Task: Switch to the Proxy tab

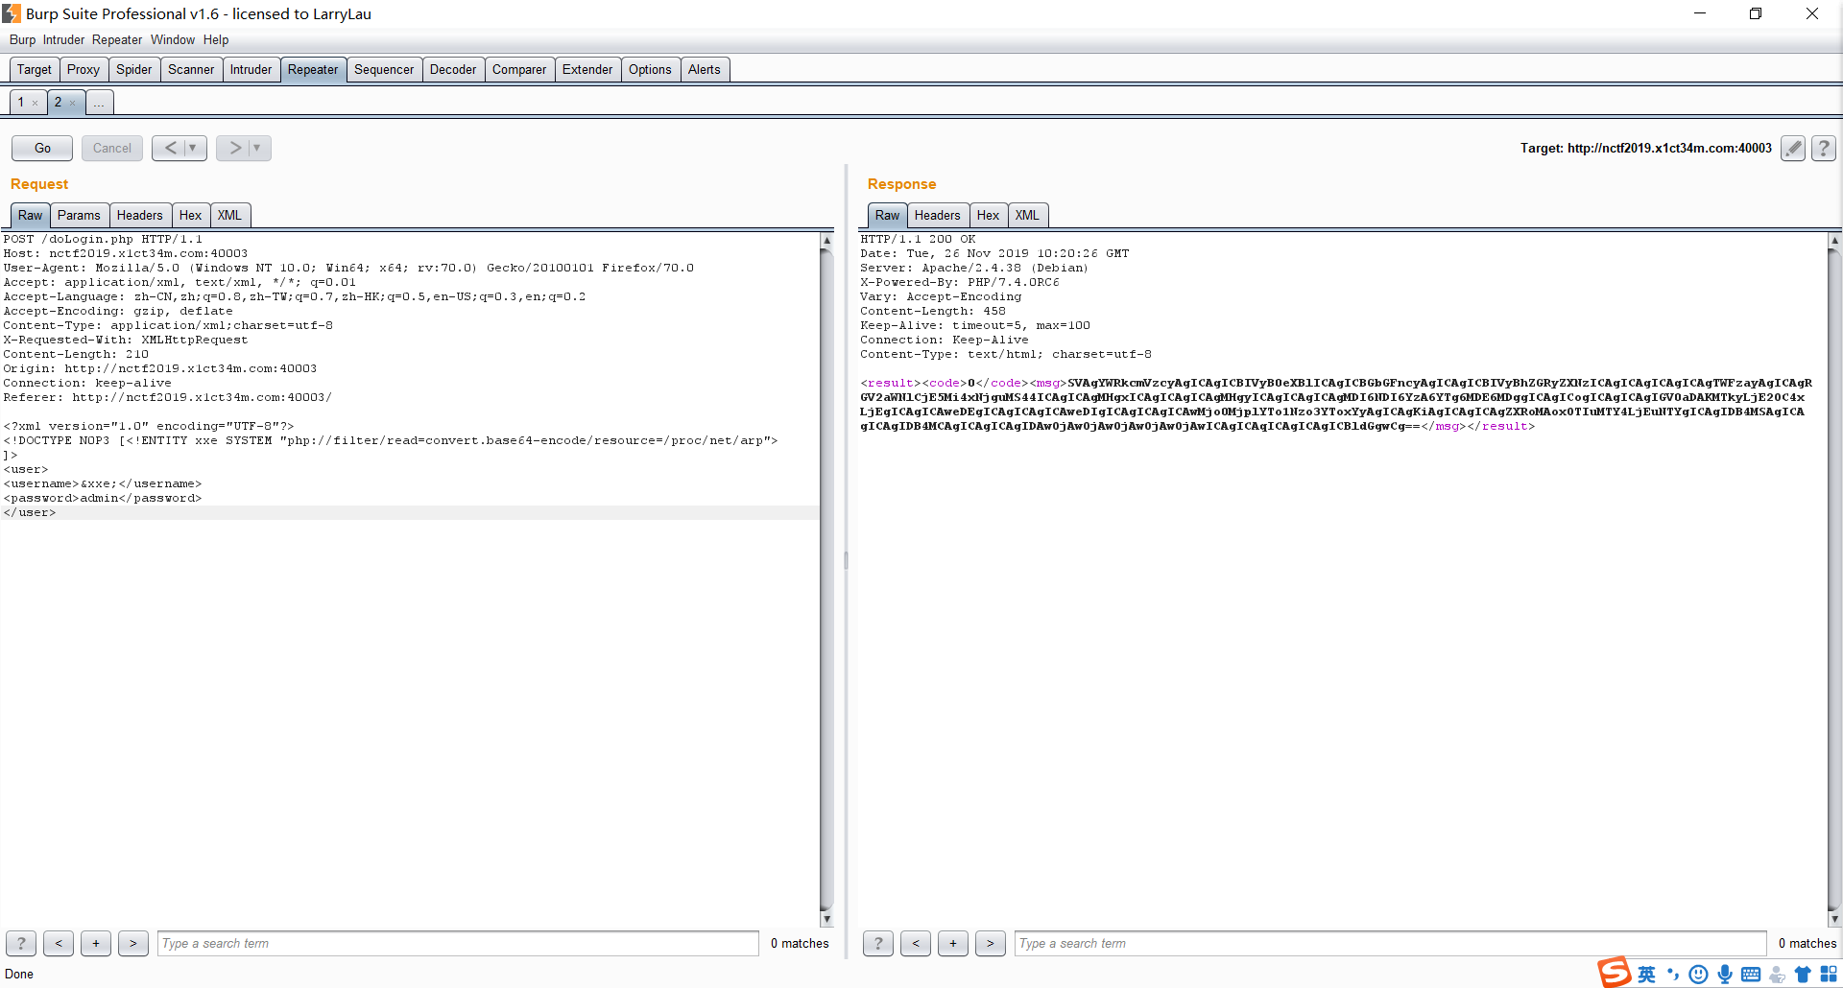Action: point(84,69)
